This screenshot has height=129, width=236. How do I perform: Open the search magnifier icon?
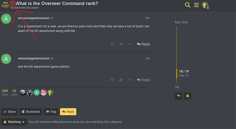[187, 5]
